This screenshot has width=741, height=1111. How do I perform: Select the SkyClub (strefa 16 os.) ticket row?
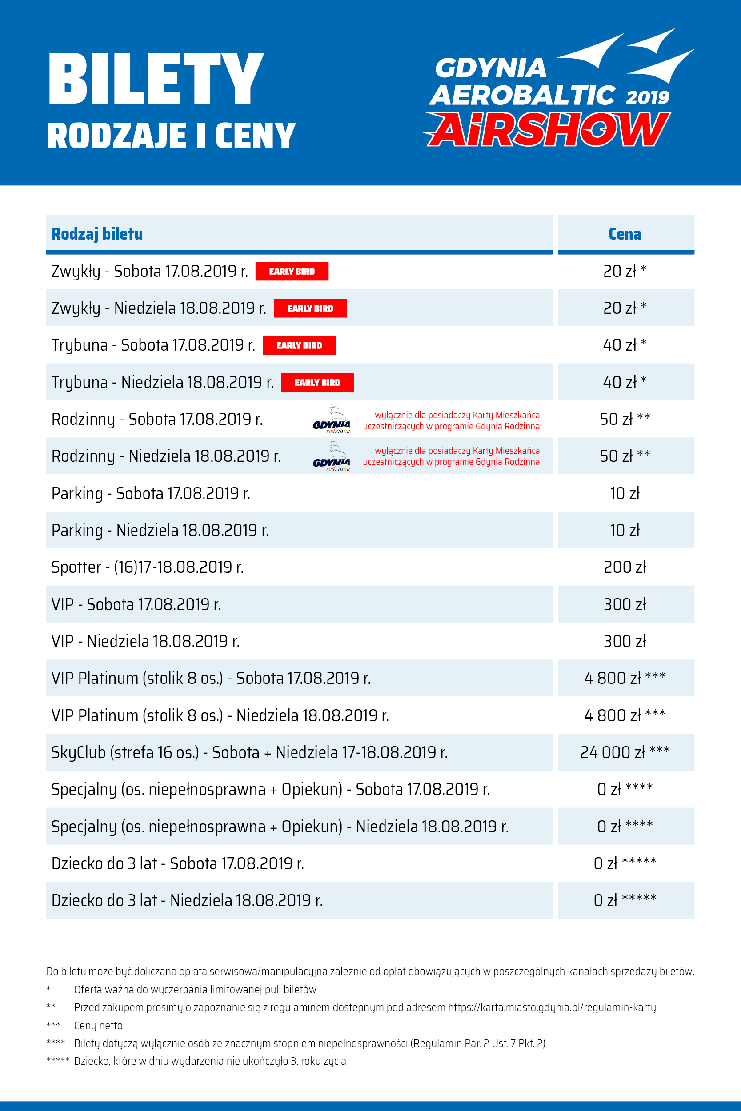[249, 752]
